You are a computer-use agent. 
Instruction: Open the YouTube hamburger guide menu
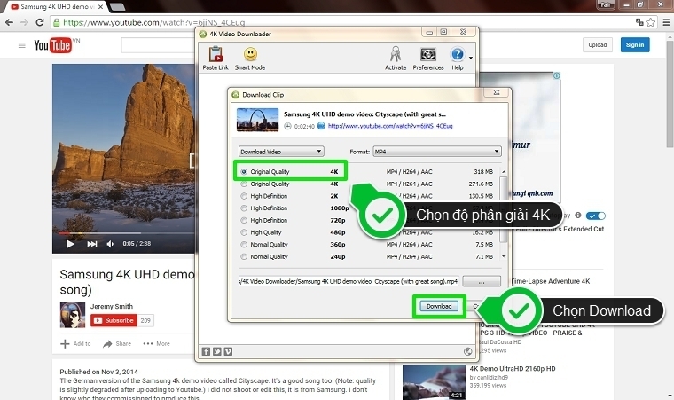coord(21,44)
